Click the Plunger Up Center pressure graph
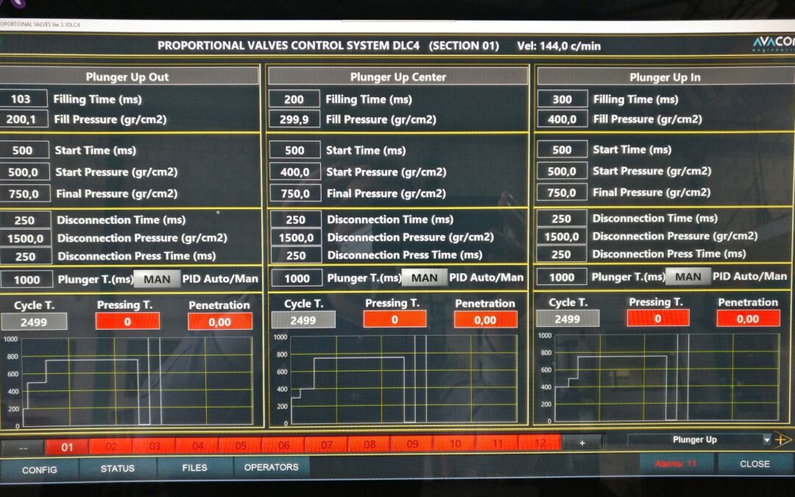Viewport: 795px width, 497px height. click(404, 379)
